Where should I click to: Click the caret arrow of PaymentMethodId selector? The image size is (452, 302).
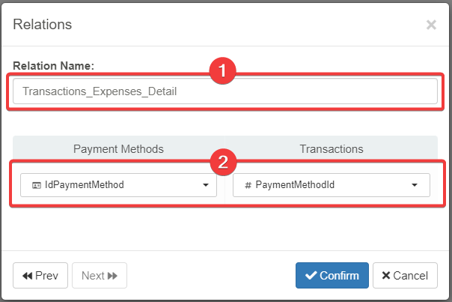pos(415,185)
